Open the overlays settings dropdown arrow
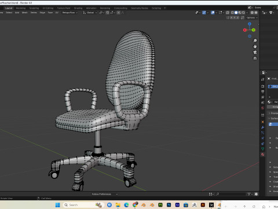 click(x=216, y=13)
